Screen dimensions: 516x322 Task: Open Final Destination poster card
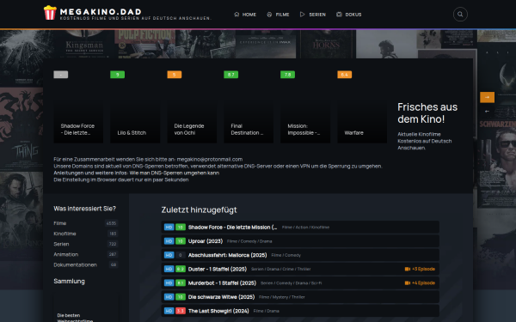tap(249, 106)
